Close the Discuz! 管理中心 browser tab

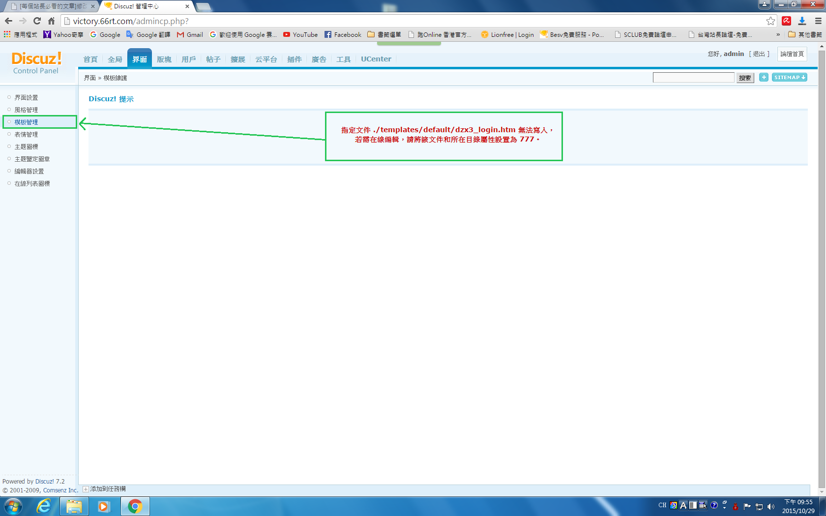(x=187, y=6)
